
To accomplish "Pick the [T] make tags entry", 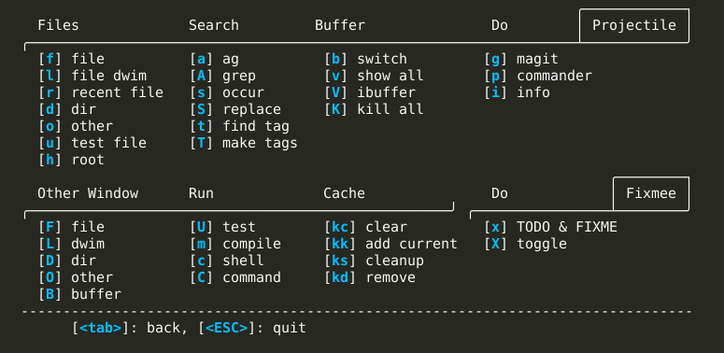I will [x=244, y=143].
